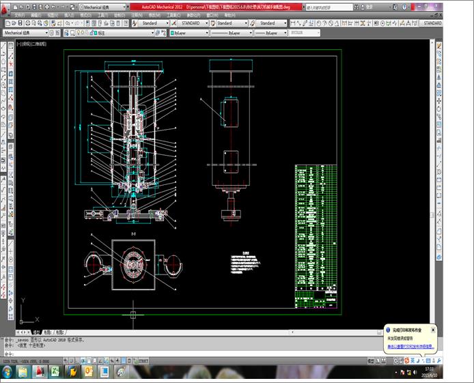Select the Center Mark dimension tool
This screenshot has width=474, height=383.
(x=383, y=23)
